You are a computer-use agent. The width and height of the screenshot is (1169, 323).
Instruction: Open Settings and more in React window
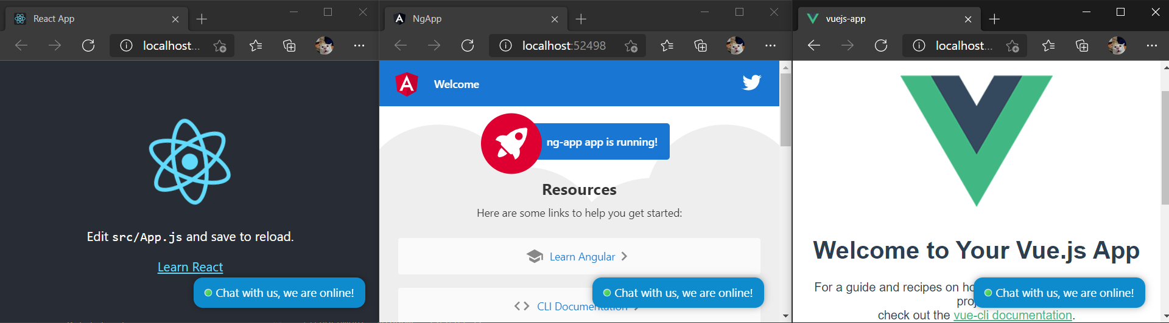(359, 46)
